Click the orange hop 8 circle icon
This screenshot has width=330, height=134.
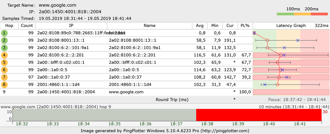click(4, 85)
